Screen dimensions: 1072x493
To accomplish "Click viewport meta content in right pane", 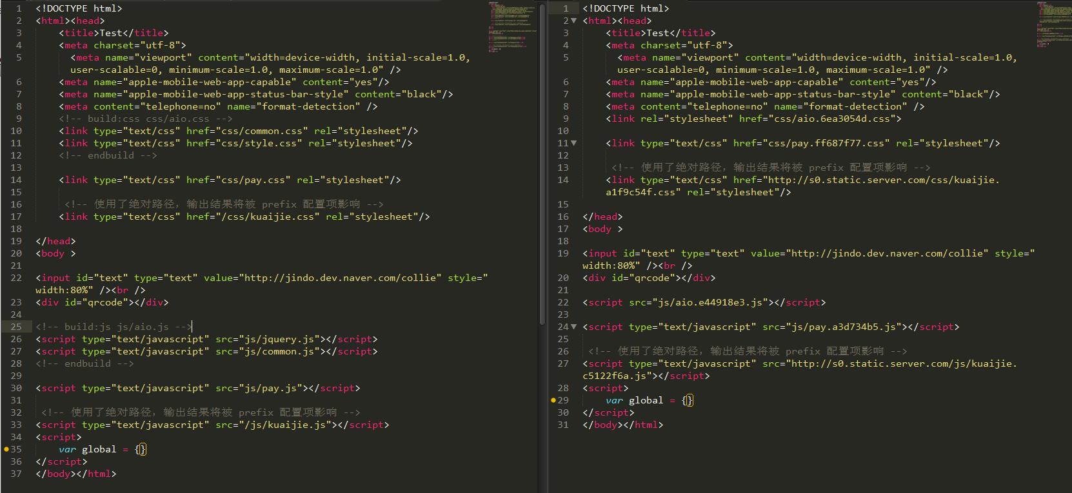I will [x=817, y=64].
